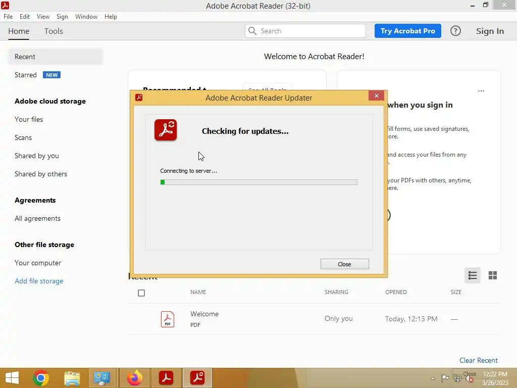Screen dimensions: 517x388
Task: Launch Firefox from taskbar
Action: click(x=134, y=378)
